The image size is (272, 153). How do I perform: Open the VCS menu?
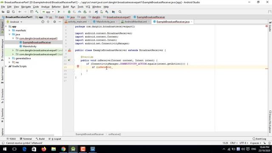pyautogui.click(x=88, y=7)
